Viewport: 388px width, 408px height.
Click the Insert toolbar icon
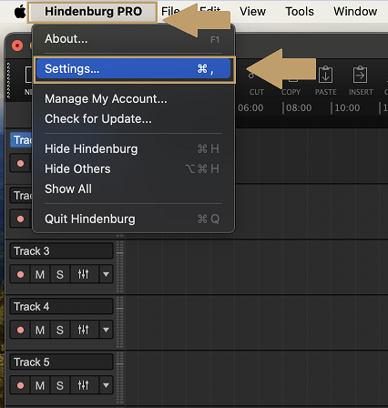[361, 75]
